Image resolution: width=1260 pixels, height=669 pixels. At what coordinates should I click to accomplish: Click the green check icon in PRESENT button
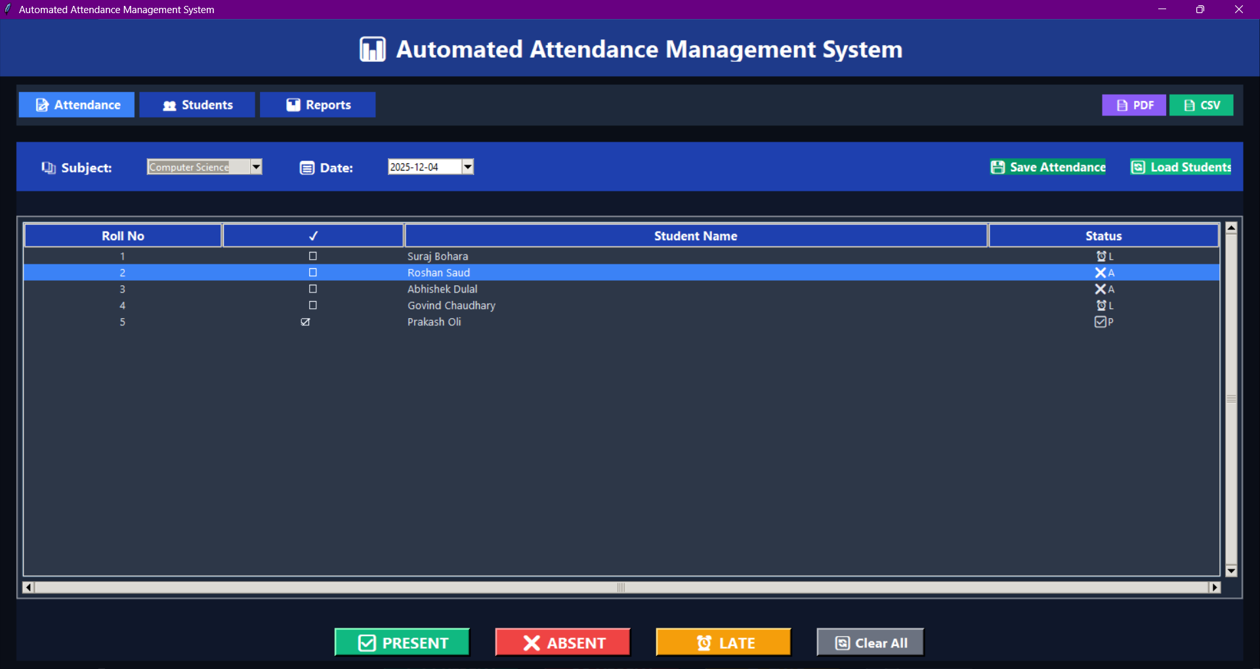367,642
